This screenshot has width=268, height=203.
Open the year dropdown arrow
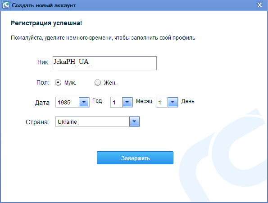84,102
